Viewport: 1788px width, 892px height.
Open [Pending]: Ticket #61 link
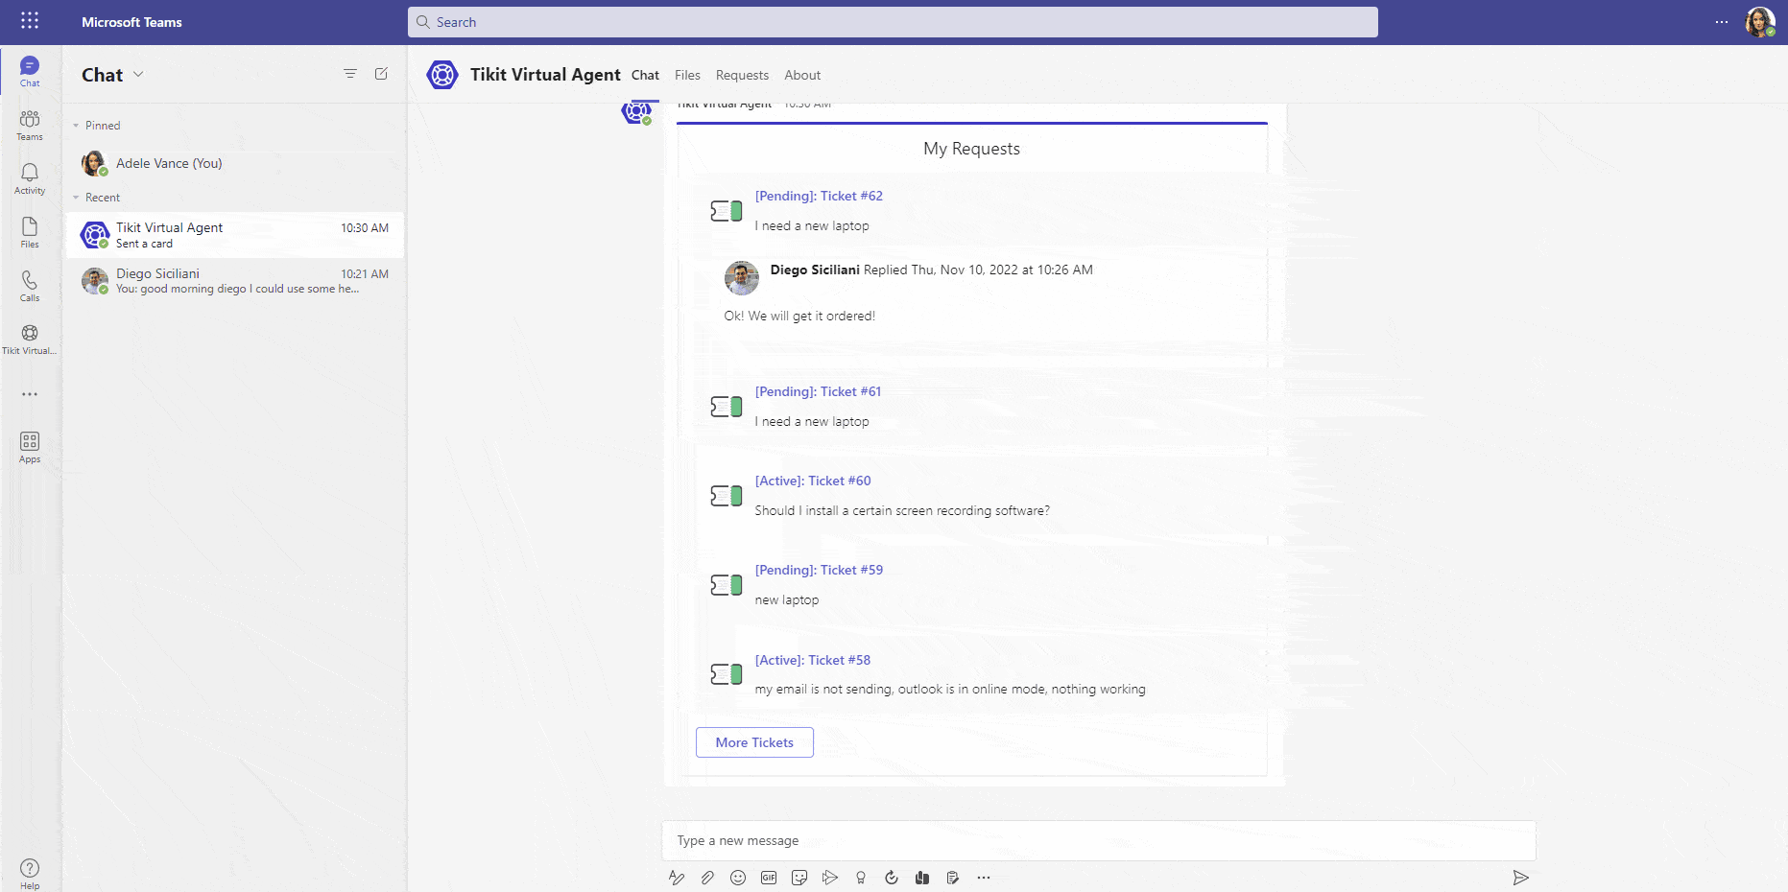(x=818, y=391)
